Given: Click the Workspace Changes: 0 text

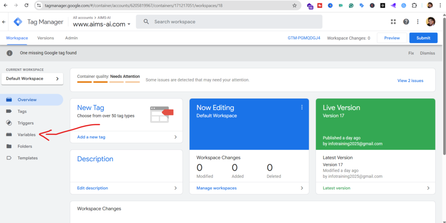Looking at the screenshot, I should pos(348,38).
